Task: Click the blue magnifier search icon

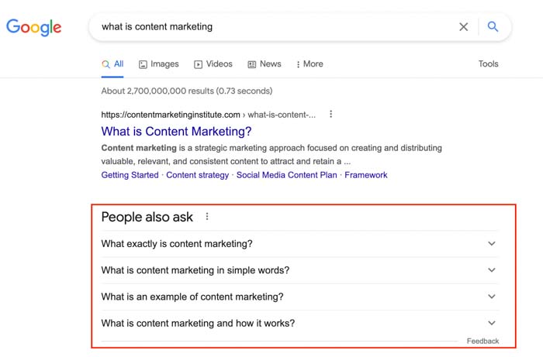Action: point(493,26)
